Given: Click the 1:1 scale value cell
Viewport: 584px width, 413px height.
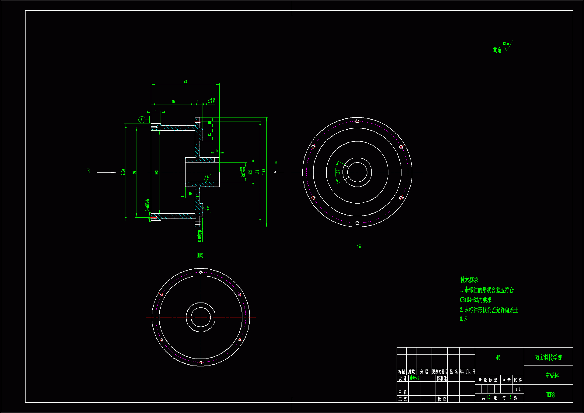Looking at the screenshot, I should 518,389.
